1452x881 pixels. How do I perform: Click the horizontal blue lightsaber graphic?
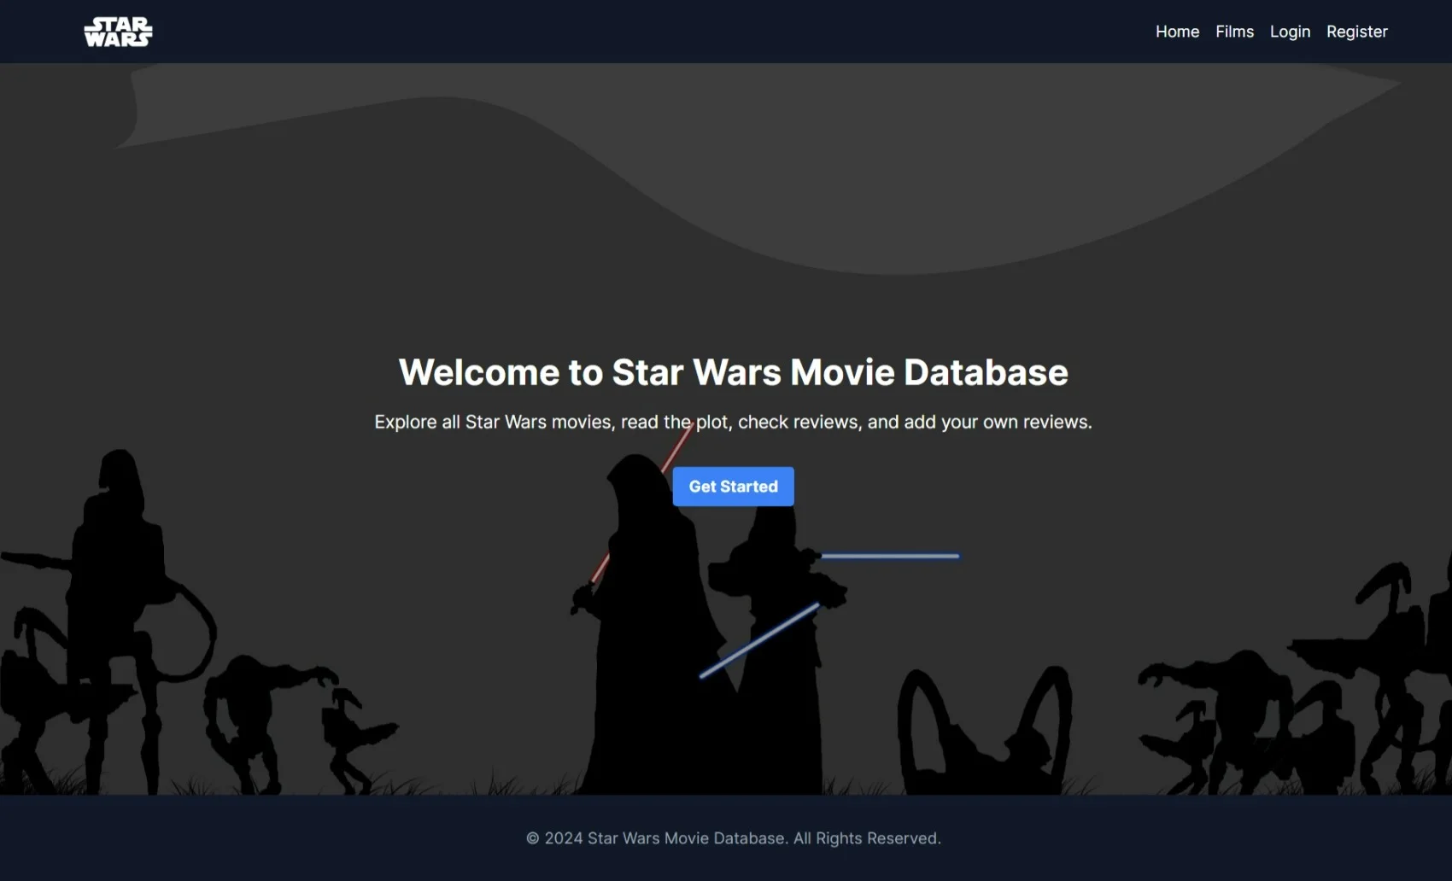pos(888,556)
